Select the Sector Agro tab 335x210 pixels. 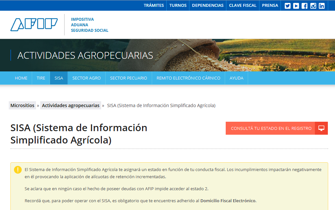click(x=86, y=78)
